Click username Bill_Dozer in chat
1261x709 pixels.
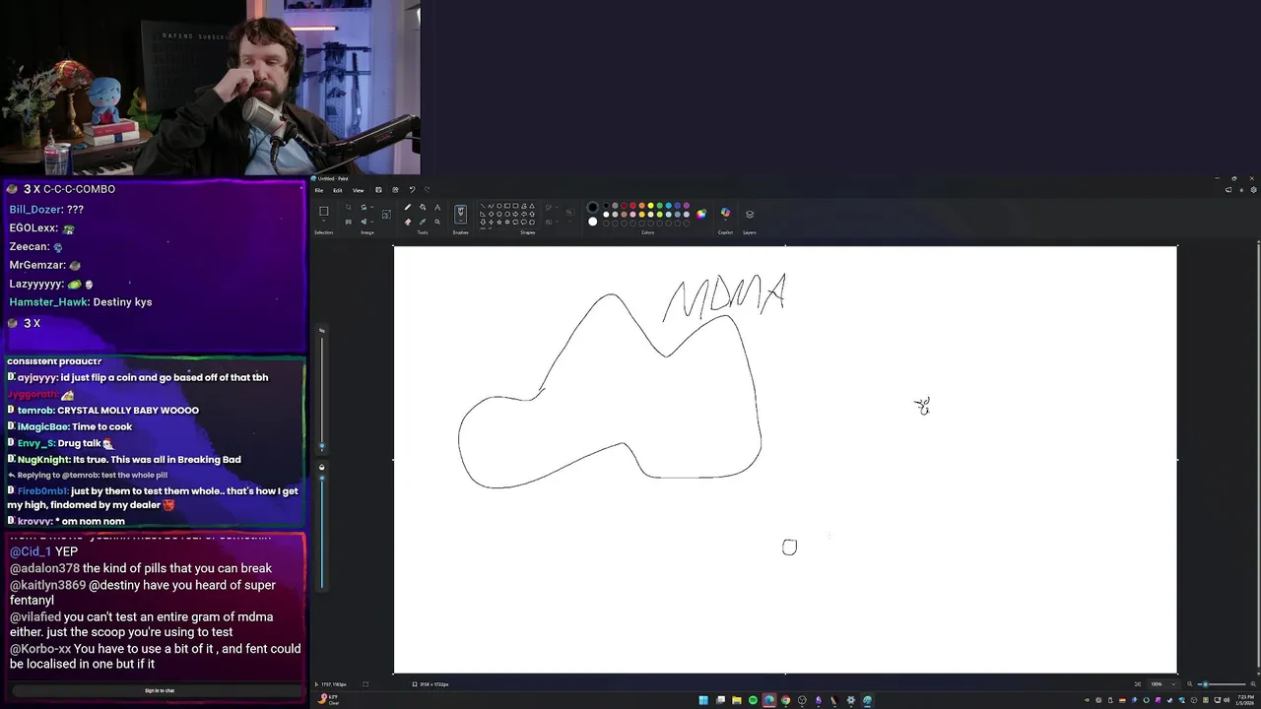click(35, 210)
